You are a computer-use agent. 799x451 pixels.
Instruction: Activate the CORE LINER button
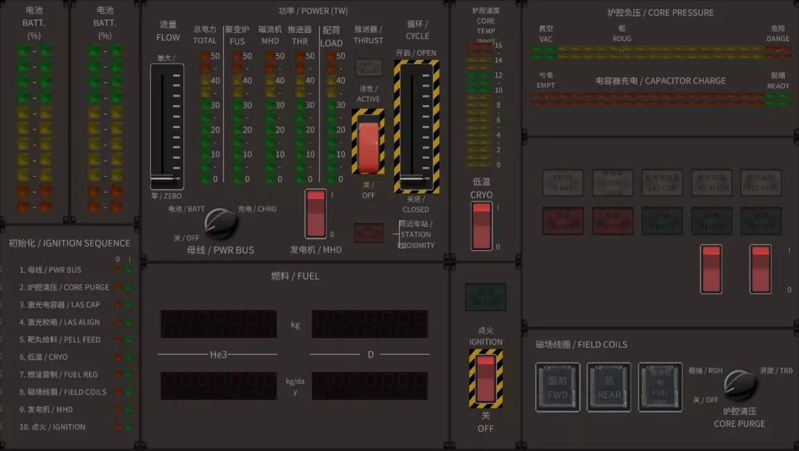pyautogui.click(x=613, y=183)
